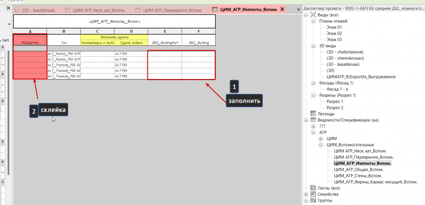The image size is (425, 205).
Task: Open Этаж 01 floor plan
Action: point(334,27)
